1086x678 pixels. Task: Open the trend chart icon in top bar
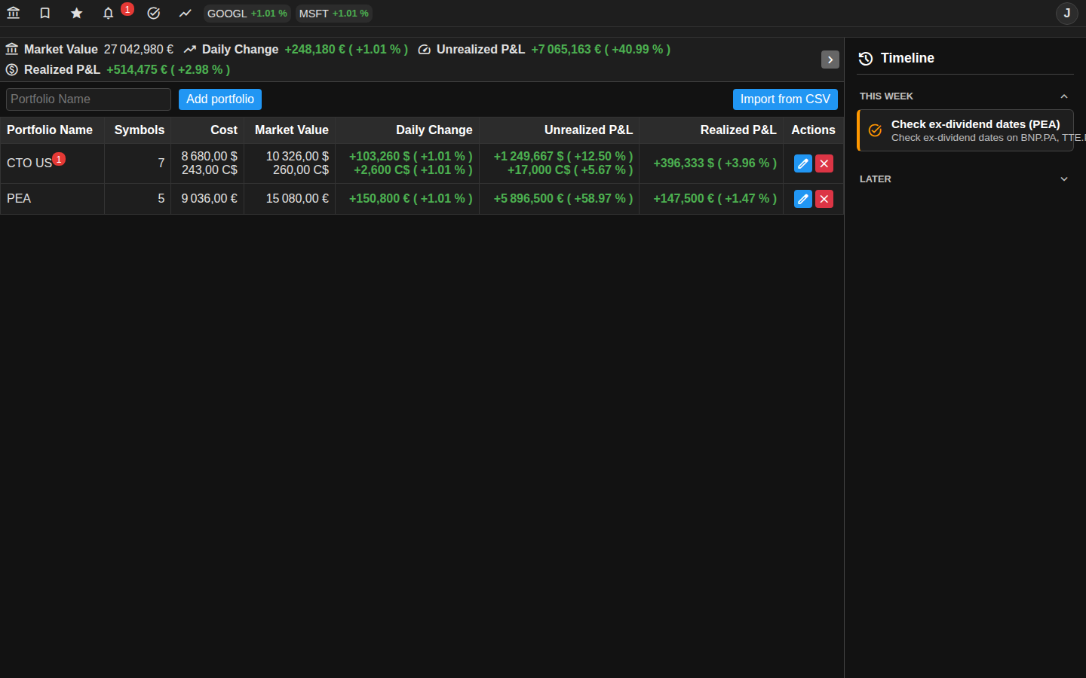(x=186, y=14)
